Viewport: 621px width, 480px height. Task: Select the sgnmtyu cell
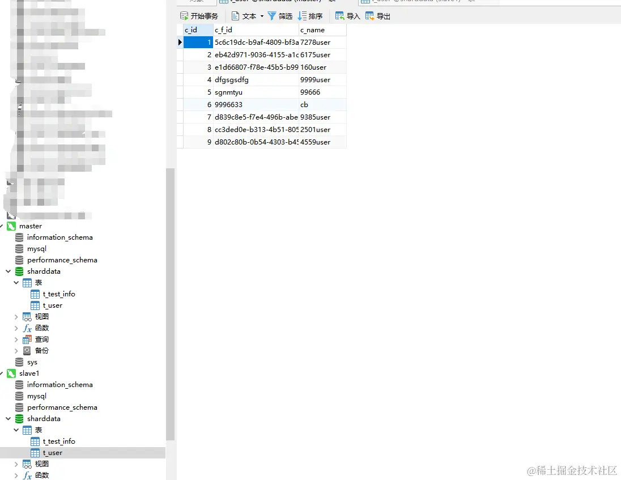(x=256, y=92)
